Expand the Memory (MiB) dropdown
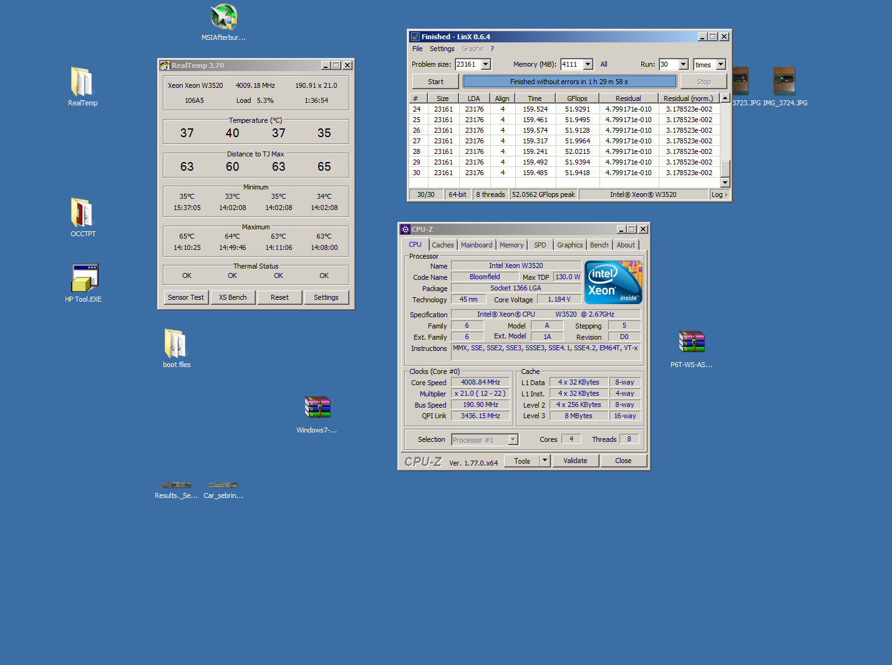The height and width of the screenshot is (665, 892). click(x=588, y=64)
